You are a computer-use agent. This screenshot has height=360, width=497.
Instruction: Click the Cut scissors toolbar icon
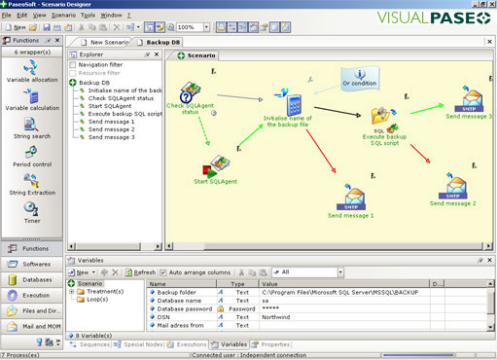[x=82, y=27]
